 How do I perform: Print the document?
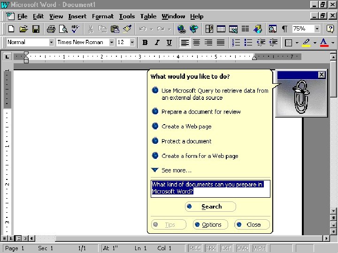[x=51, y=29]
